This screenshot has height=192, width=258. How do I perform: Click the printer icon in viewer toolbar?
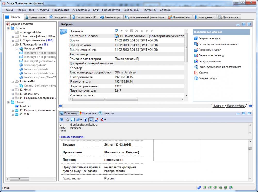(x=67, y=120)
